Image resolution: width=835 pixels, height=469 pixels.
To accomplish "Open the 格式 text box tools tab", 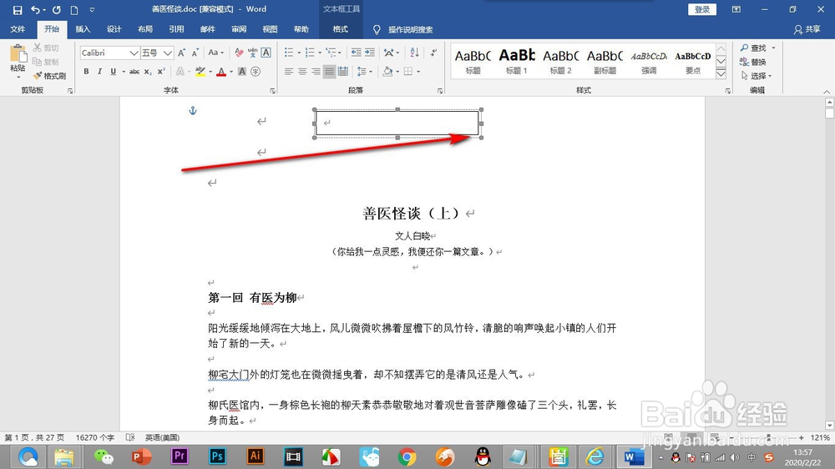I will 341,29.
